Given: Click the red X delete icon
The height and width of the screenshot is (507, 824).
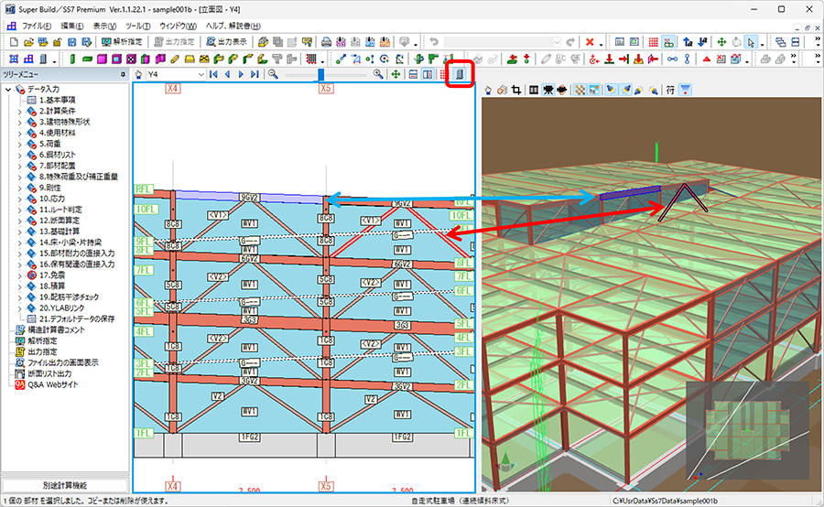Looking at the screenshot, I should 591,42.
